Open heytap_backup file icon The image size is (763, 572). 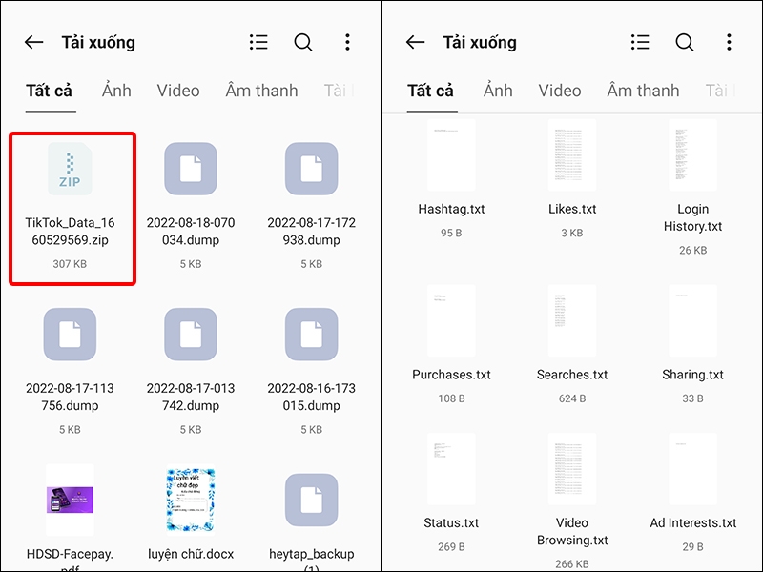click(312, 500)
